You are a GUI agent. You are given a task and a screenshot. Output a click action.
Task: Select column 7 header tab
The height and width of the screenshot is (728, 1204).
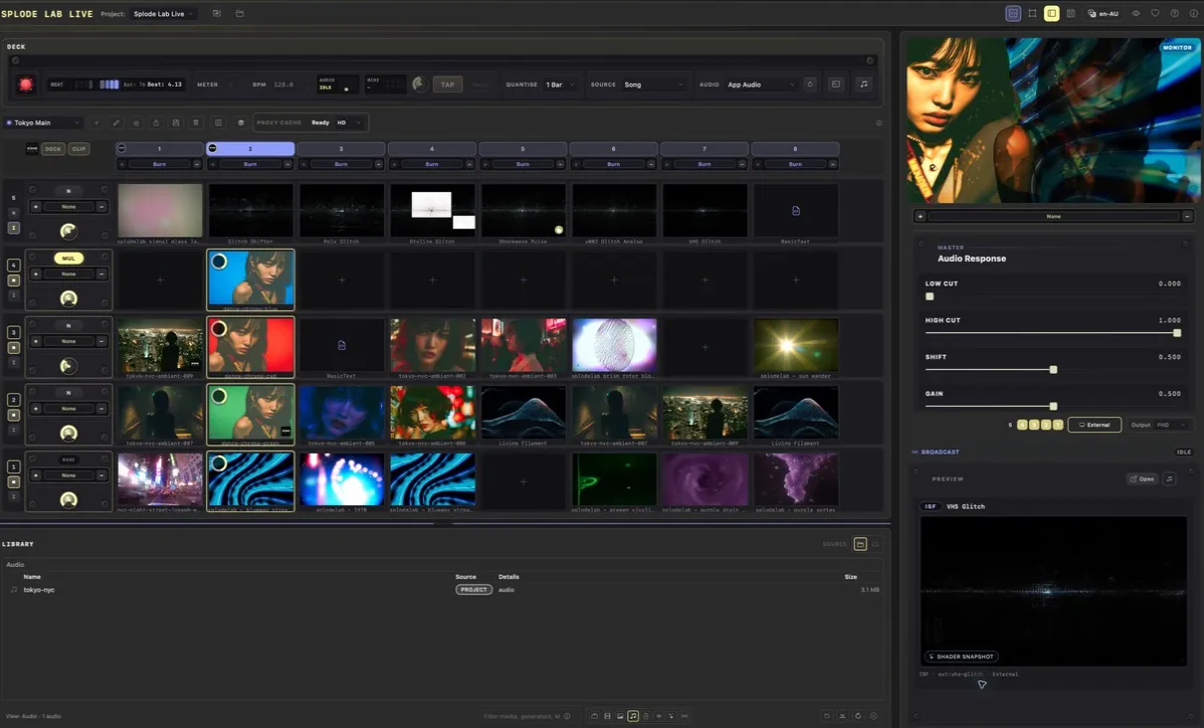pyautogui.click(x=704, y=149)
